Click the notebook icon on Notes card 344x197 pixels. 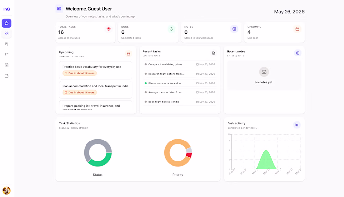pyautogui.click(x=234, y=29)
